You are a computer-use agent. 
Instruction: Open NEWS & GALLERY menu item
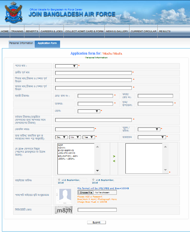(x=117, y=31)
